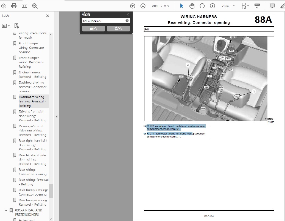Open the 'Engine harness: Removal - Refitting' bookmark
The height and width of the screenshot is (221, 285).
(32, 74)
